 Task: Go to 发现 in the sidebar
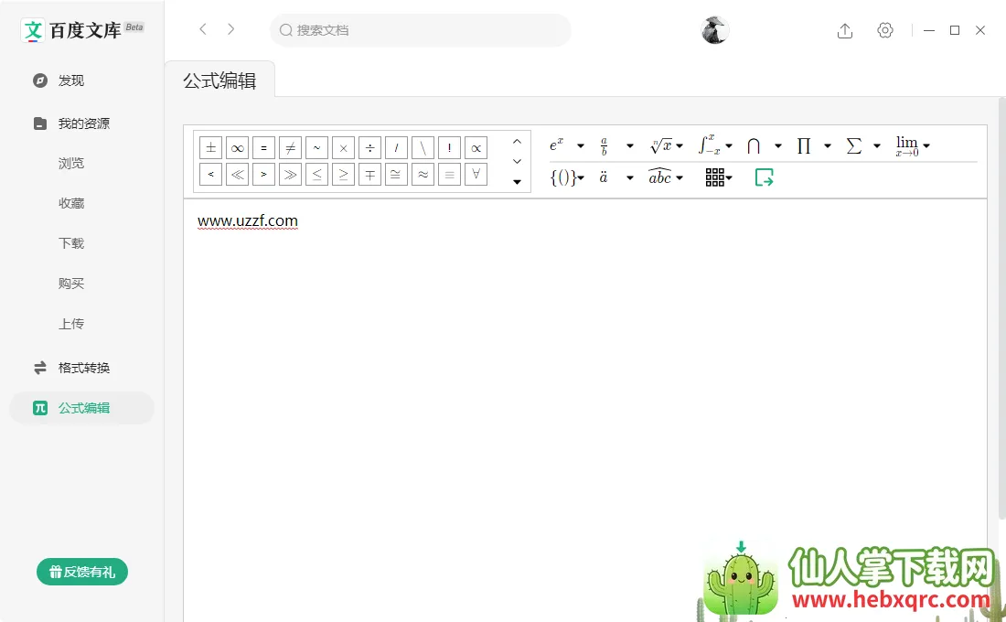tap(70, 80)
